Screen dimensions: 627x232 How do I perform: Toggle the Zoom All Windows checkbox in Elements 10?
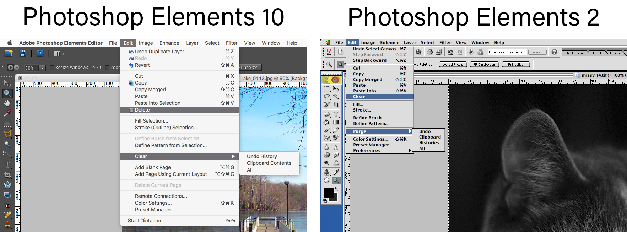click(x=107, y=68)
